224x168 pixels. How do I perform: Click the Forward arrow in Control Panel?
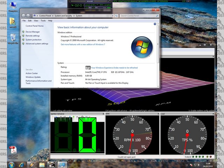tap(28, 16)
